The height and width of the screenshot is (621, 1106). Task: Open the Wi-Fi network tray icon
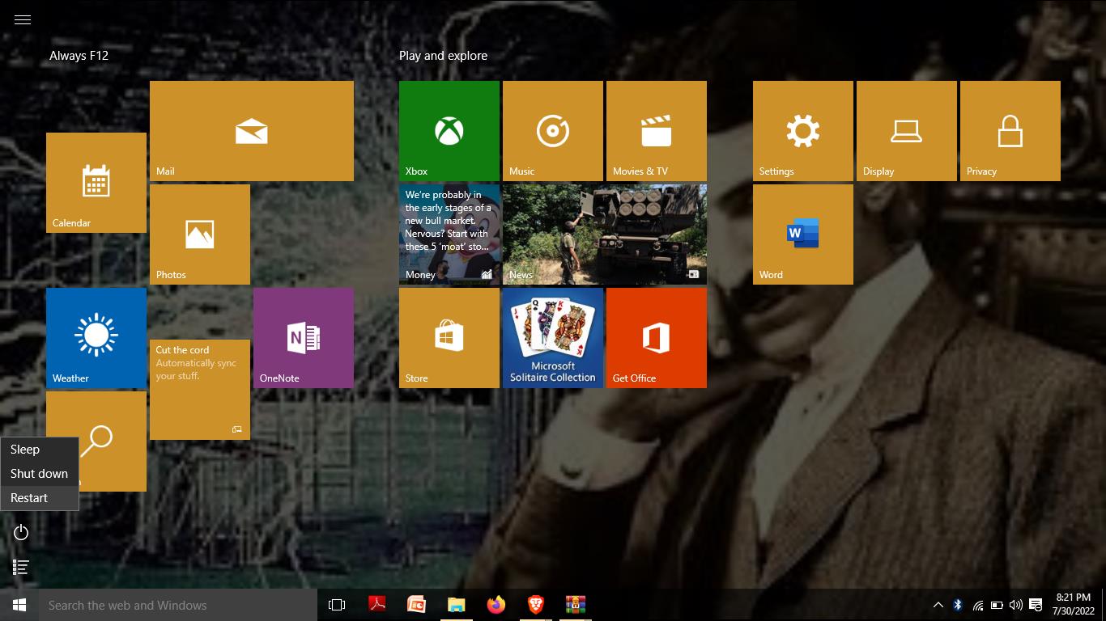pos(978,605)
